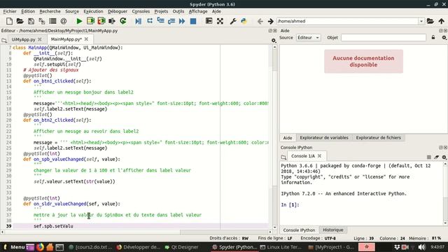448x252 pixels.
Task: Open the Aide menu in the menu bar
Action: pos(216,11)
